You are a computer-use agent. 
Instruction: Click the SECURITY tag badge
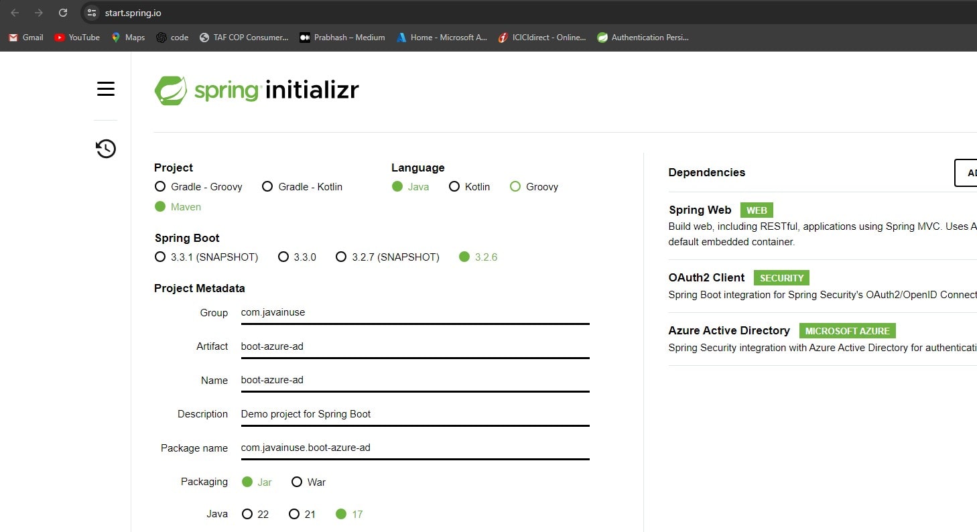[781, 278]
